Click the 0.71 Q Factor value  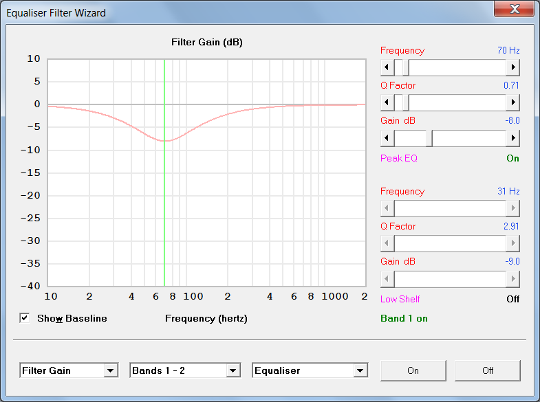511,86
